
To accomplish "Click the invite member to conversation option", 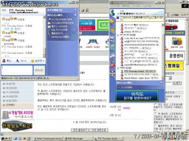I will 60,20.
